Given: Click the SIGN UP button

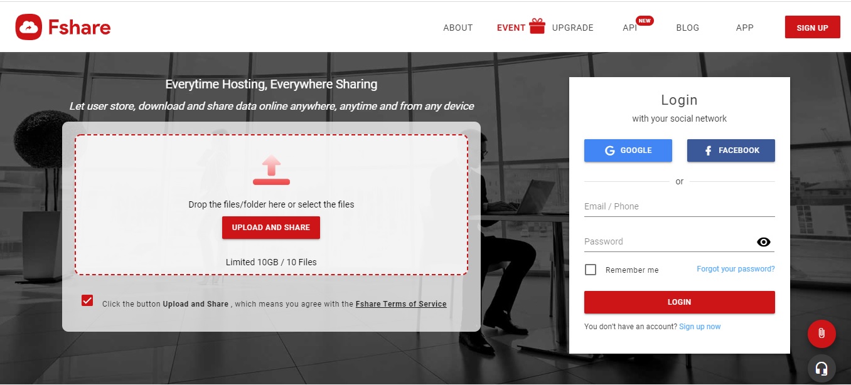Looking at the screenshot, I should coord(812,28).
